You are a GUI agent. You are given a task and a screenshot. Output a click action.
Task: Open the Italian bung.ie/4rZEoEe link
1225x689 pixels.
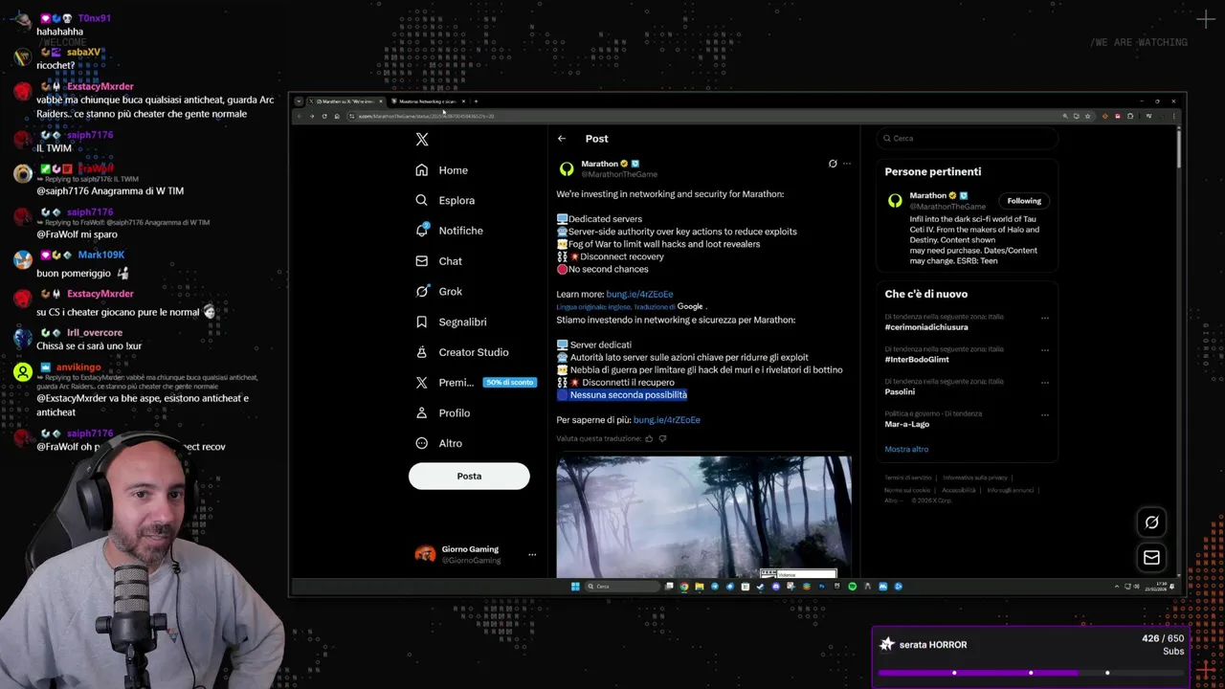click(x=666, y=420)
